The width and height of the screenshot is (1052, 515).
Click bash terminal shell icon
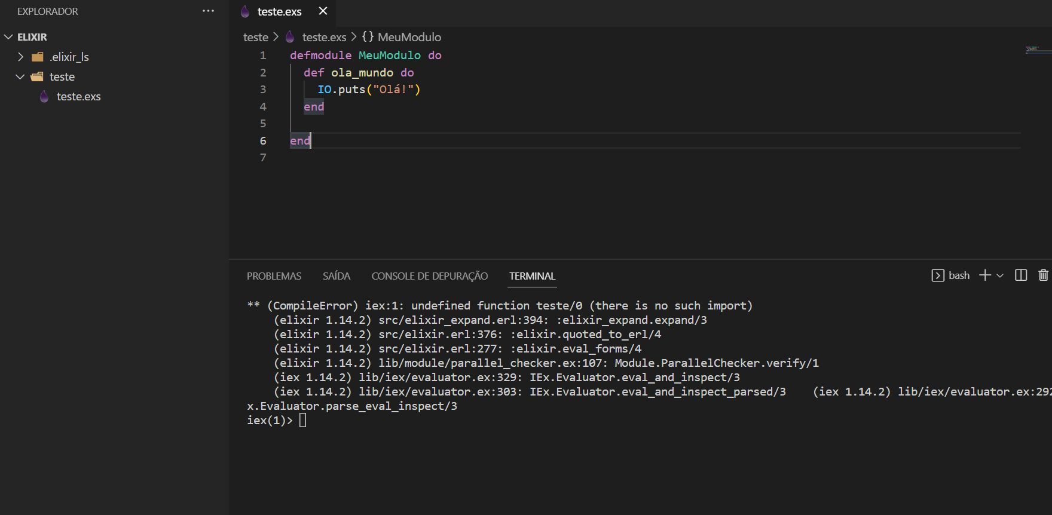coord(938,275)
